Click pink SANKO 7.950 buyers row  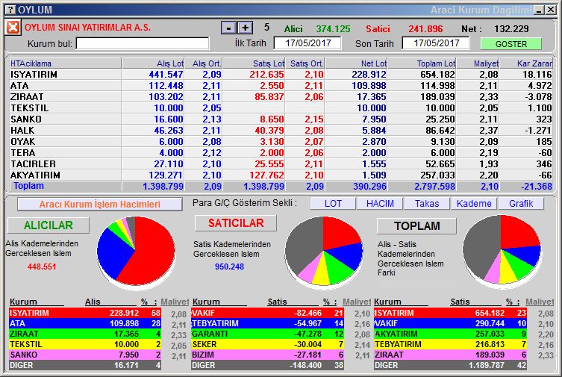[85, 355]
